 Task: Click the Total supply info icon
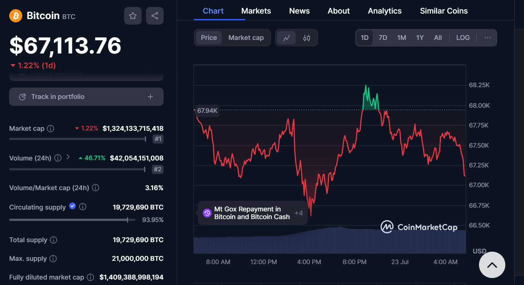(x=53, y=240)
